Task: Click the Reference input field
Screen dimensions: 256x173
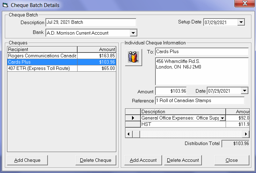Action: 200,100
